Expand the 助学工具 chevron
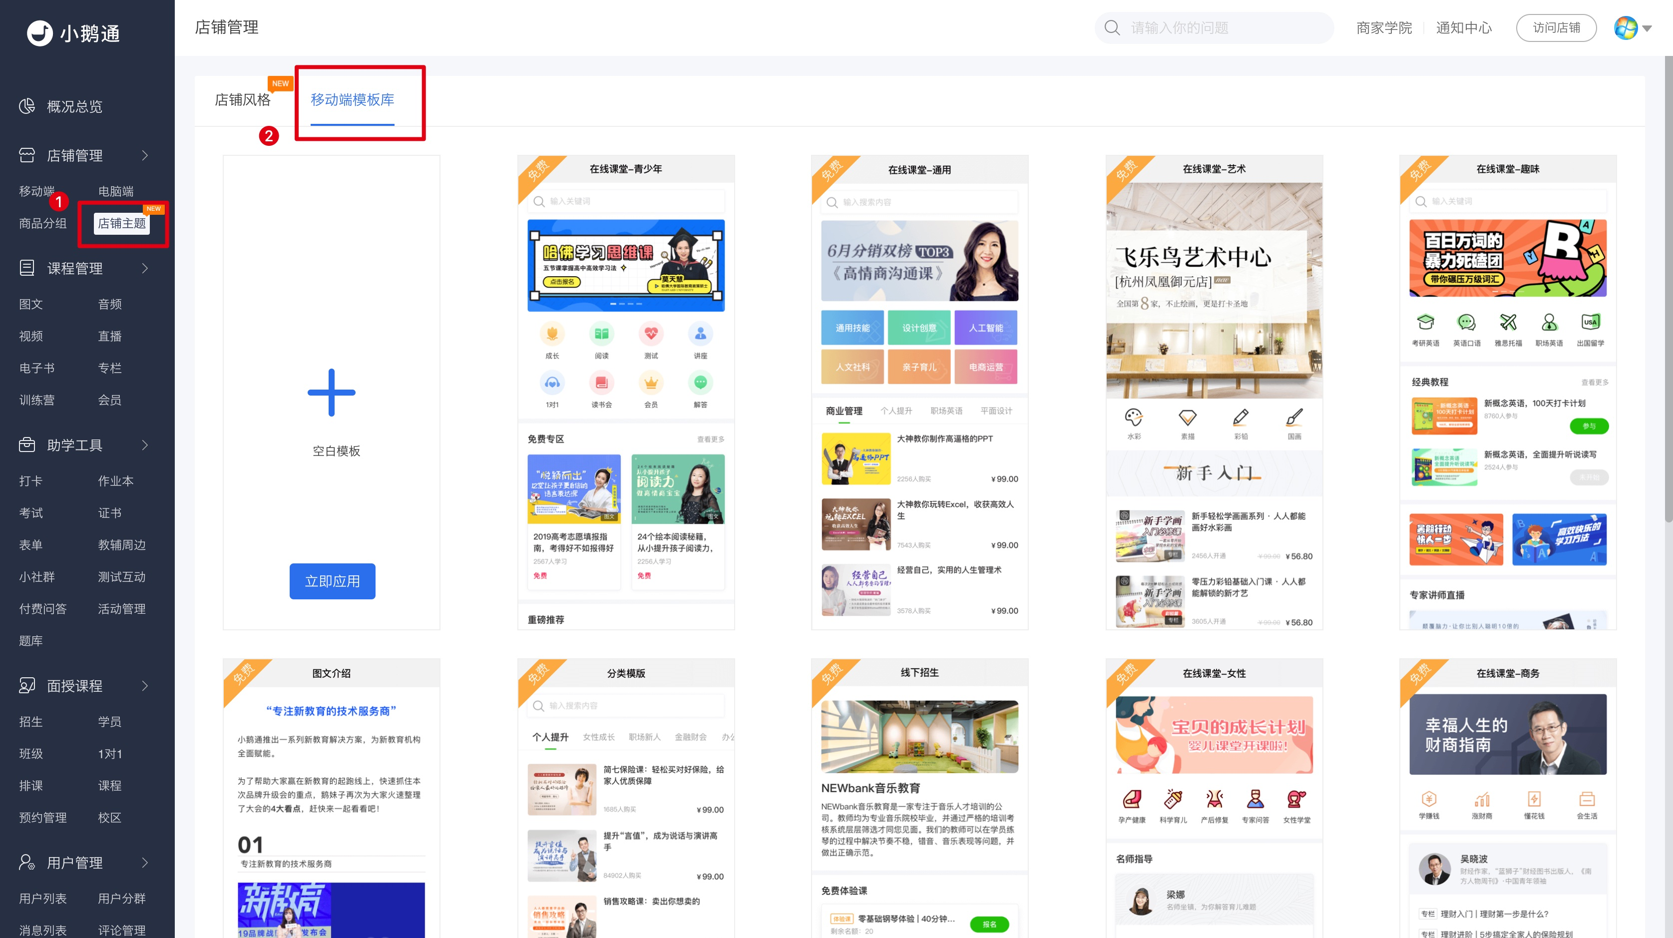Image resolution: width=1673 pixels, height=938 pixels. (x=145, y=445)
